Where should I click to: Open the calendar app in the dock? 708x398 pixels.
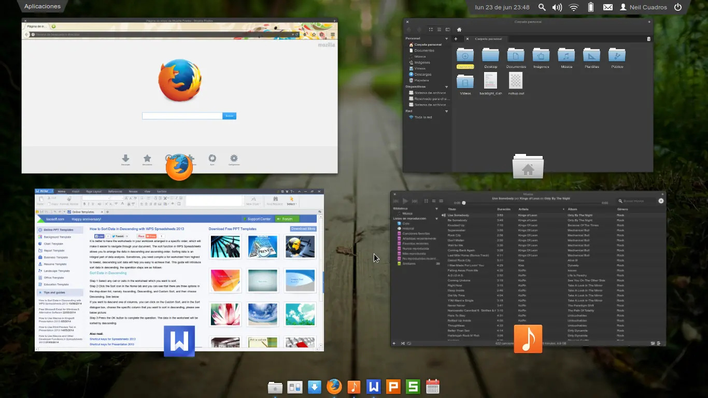[x=433, y=387]
